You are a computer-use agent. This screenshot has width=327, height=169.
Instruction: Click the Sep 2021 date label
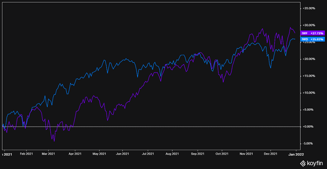tap(198, 154)
